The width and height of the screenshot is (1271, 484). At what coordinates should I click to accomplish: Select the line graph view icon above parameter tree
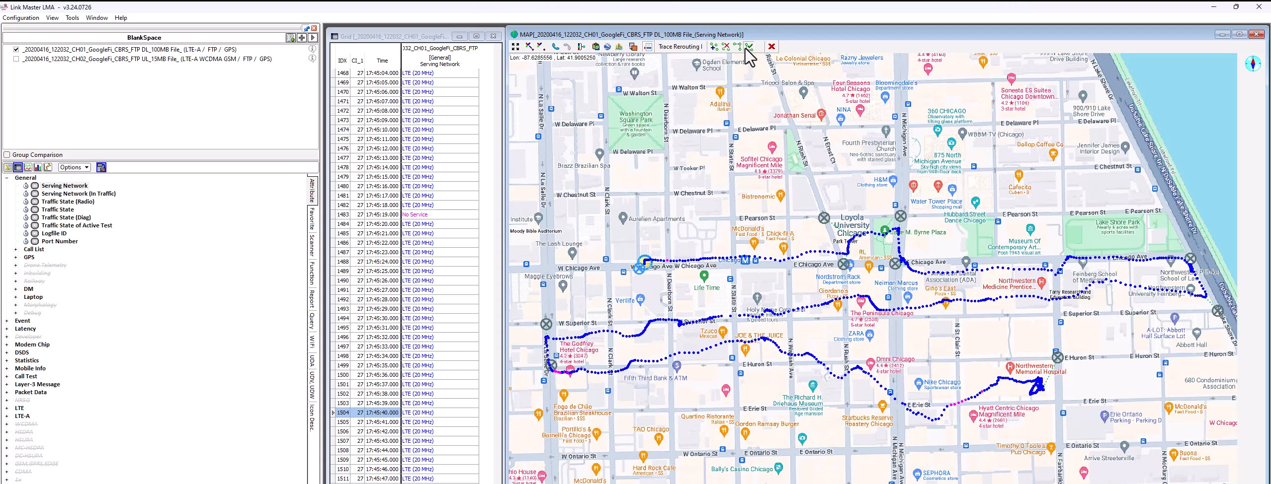28,167
